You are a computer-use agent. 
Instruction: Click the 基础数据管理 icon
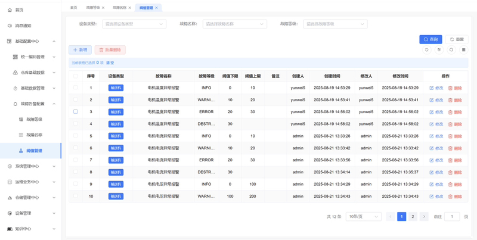click(x=16, y=88)
